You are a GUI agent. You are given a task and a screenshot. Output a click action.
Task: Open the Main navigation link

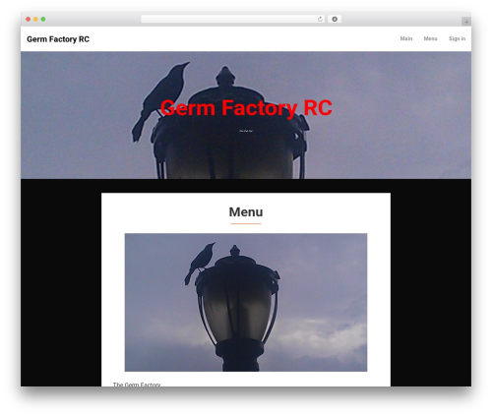406,38
